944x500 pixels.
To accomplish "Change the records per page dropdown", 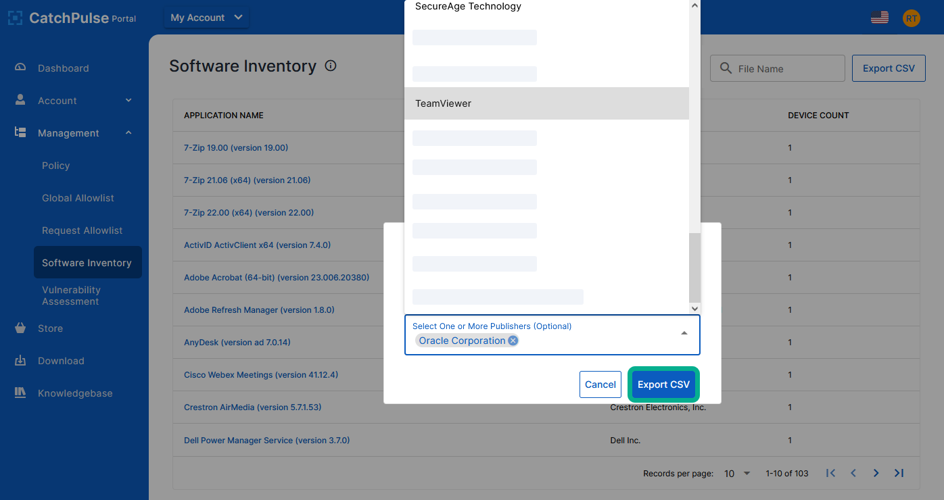I will 737,473.
